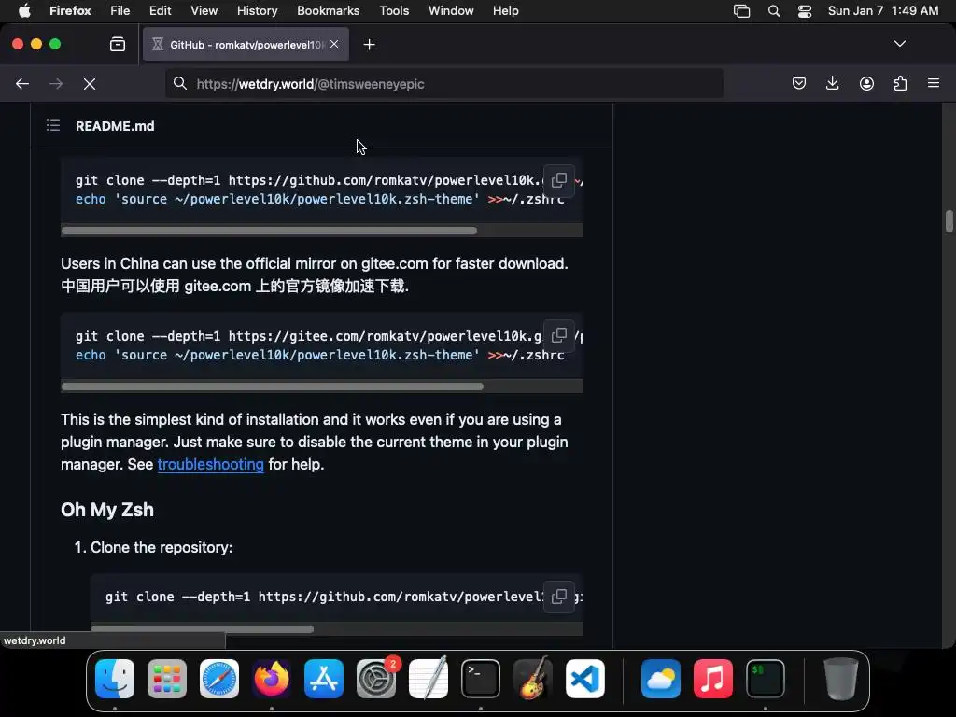Open the View menu
This screenshot has width=956, height=717.
[204, 11]
